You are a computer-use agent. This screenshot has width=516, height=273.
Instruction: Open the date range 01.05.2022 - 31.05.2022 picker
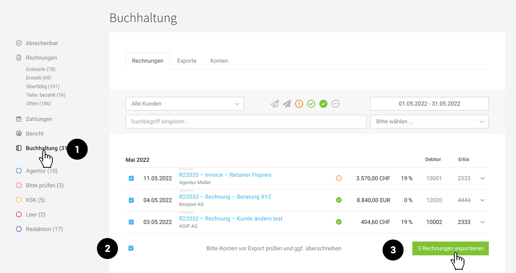(x=429, y=104)
